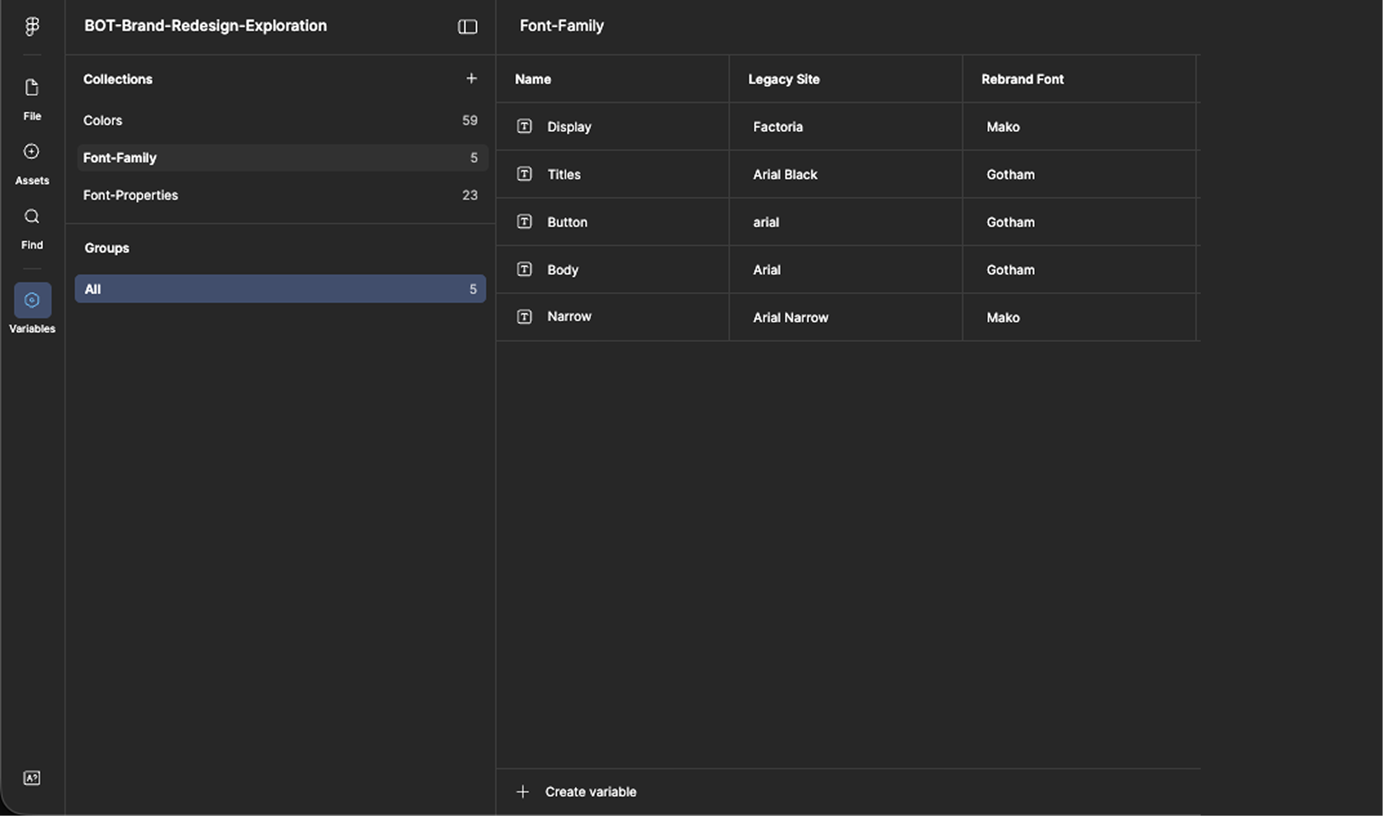
Task: Toggle the sidebar collapse icon
Action: tap(467, 26)
